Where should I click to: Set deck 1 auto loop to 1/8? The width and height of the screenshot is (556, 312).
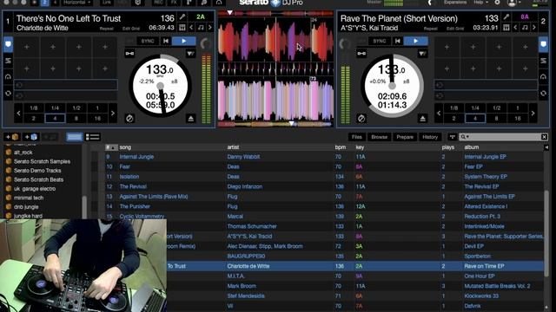[x=34, y=107]
